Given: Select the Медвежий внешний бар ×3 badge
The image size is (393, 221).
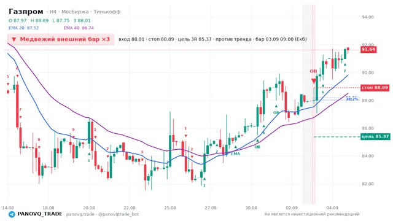Looking at the screenshot, I should pos(61,39).
